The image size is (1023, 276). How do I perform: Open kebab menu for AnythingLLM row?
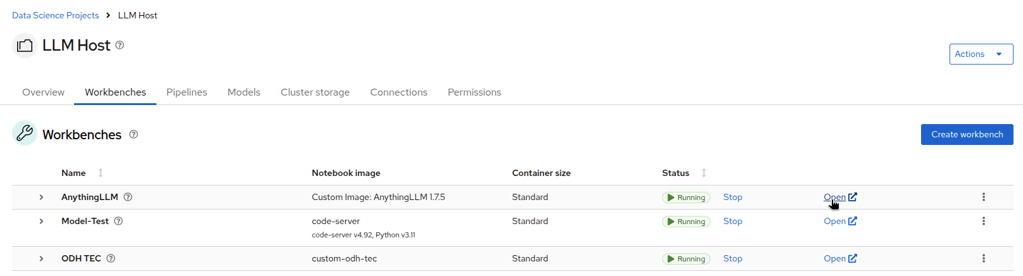(x=983, y=197)
